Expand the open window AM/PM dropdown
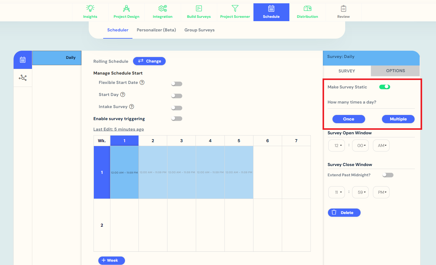Viewport: 436px width, 265px height. pyautogui.click(x=381, y=145)
